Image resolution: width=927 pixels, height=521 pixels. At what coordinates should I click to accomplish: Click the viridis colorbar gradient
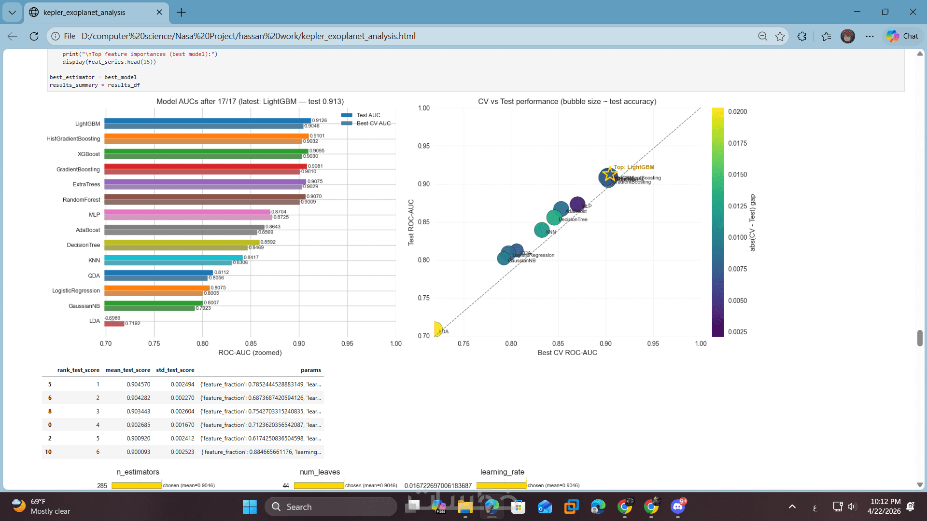[x=717, y=222]
